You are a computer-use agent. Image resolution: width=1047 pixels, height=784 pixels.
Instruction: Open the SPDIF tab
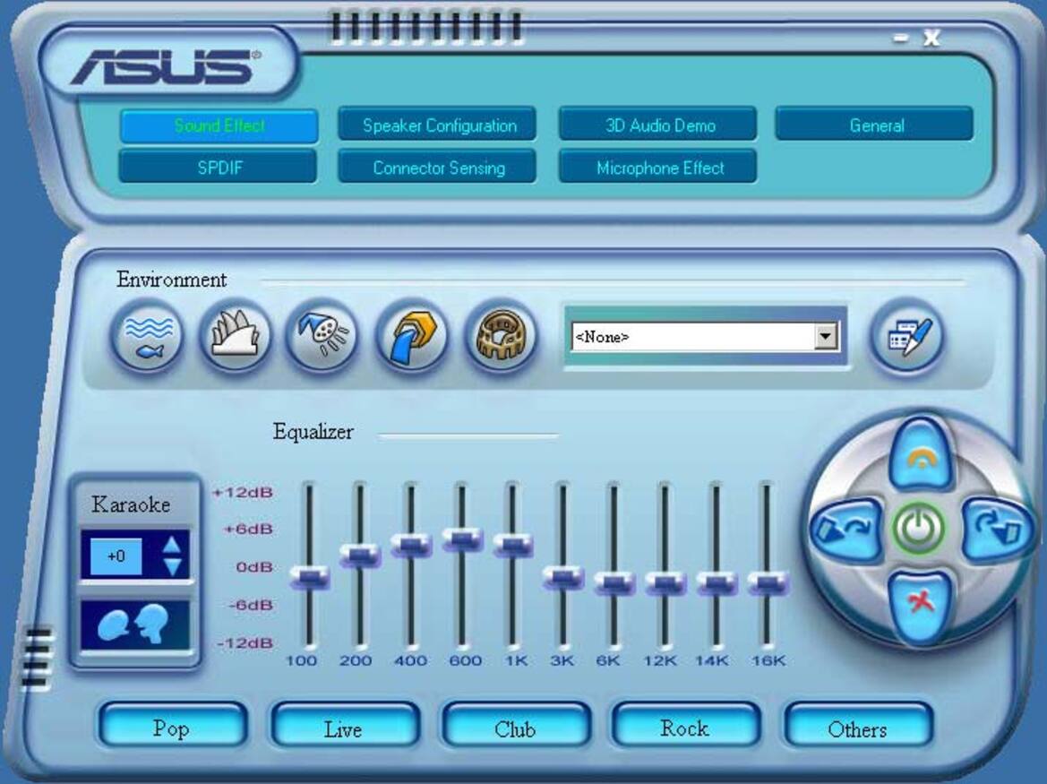[x=219, y=167]
